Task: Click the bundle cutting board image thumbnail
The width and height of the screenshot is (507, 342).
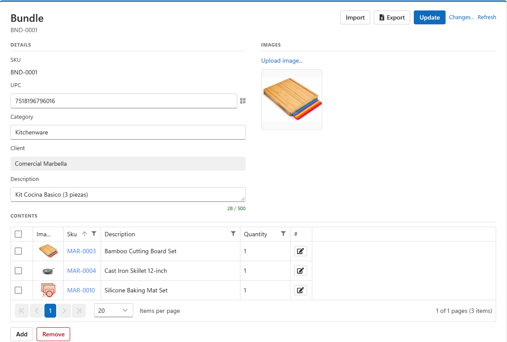Action: click(x=292, y=100)
